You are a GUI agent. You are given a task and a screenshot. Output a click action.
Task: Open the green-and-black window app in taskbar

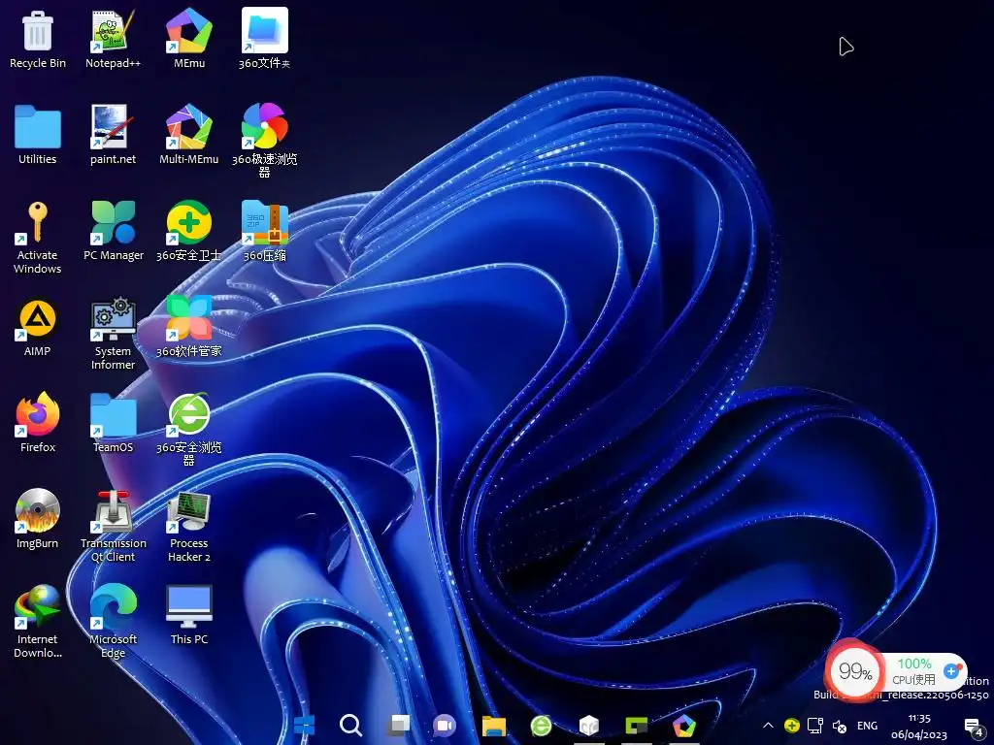click(637, 726)
